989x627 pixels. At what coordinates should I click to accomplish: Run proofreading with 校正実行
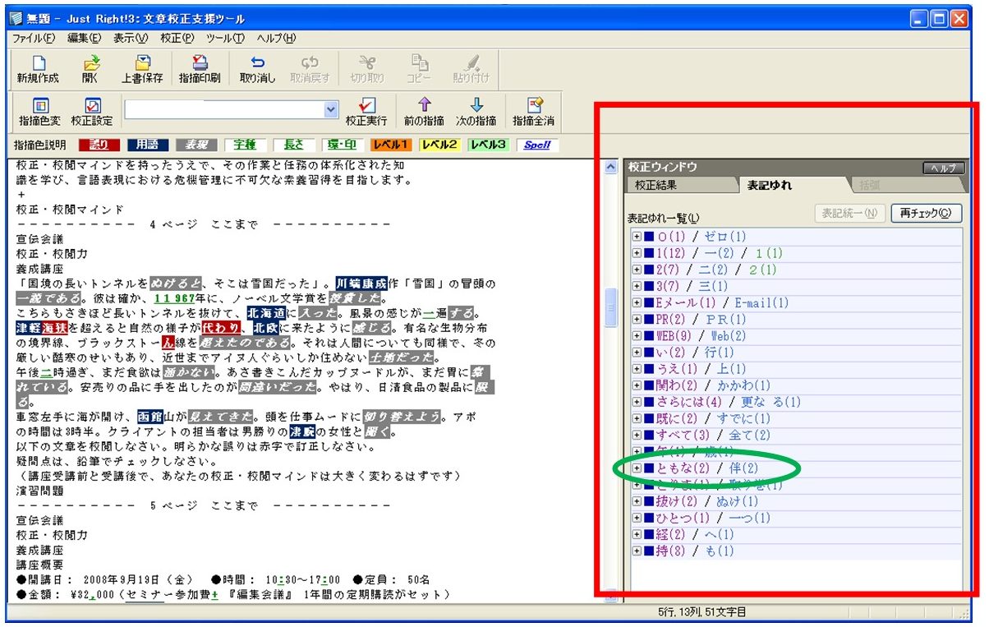point(366,112)
